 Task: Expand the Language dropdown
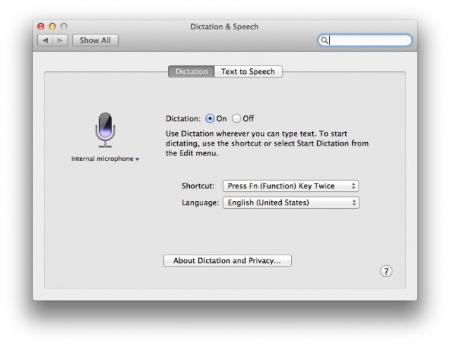point(290,203)
